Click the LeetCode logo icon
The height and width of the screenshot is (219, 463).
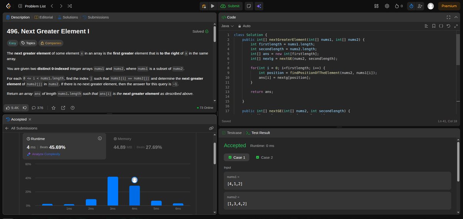[x=8, y=6]
